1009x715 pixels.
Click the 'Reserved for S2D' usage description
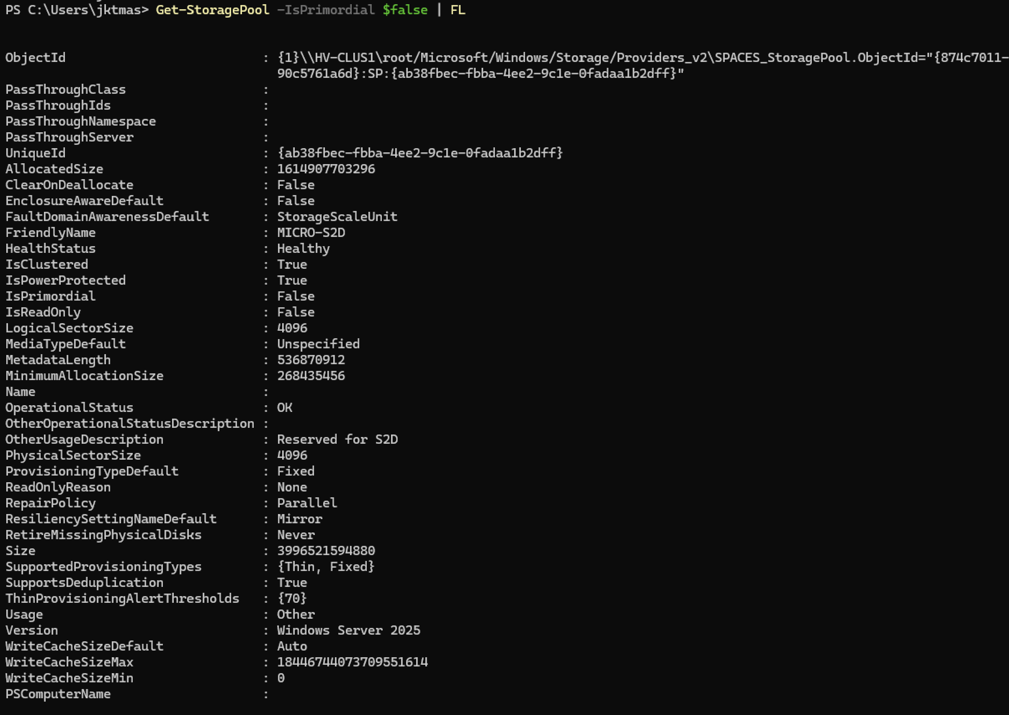[337, 440]
